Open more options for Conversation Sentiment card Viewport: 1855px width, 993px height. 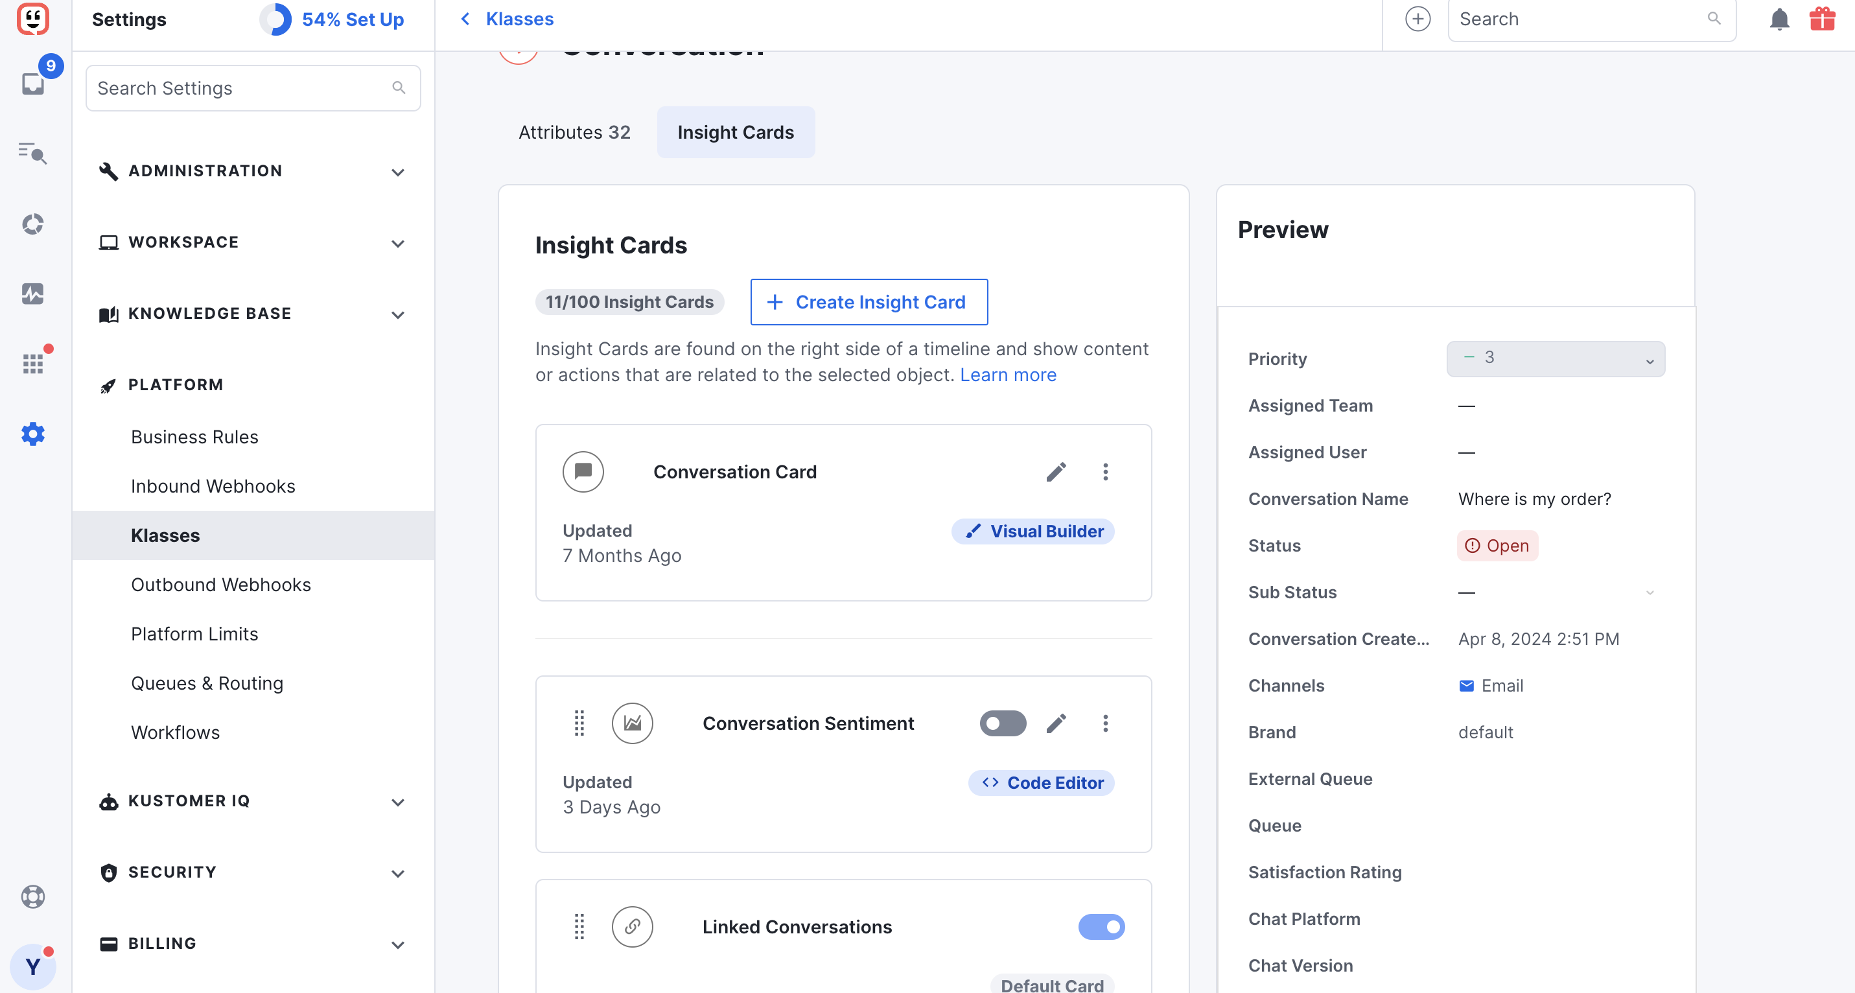click(x=1105, y=723)
